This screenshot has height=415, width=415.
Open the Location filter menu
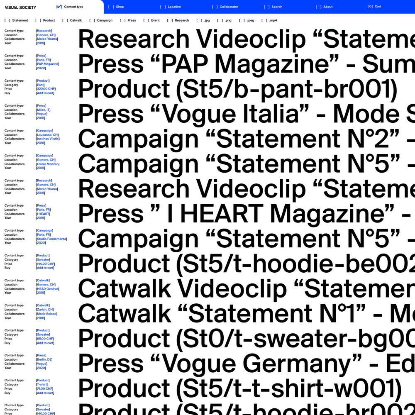tap(170, 7)
